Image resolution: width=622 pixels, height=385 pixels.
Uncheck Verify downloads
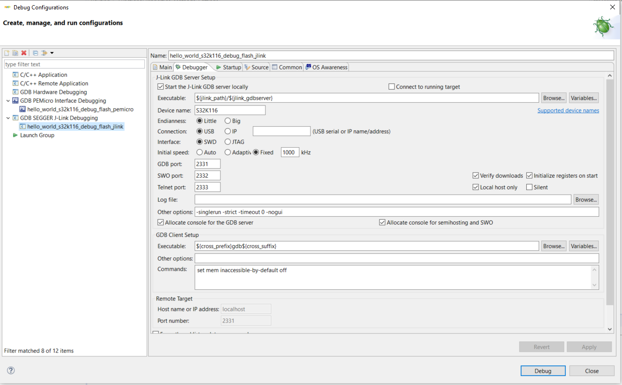[x=476, y=176]
